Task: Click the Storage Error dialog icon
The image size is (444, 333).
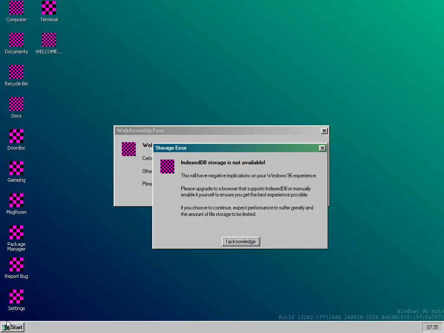Action: pyautogui.click(x=167, y=166)
